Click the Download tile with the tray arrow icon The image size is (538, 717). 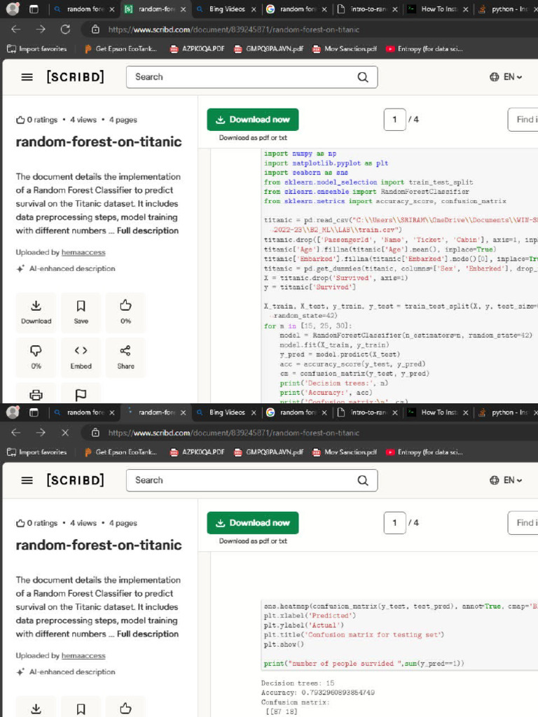36,312
